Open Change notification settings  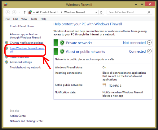click(x=27, y=43)
